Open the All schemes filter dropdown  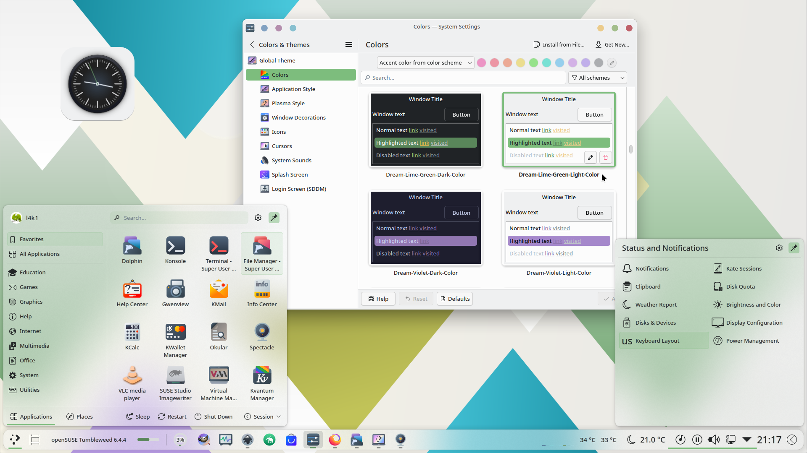click(598, 78)
